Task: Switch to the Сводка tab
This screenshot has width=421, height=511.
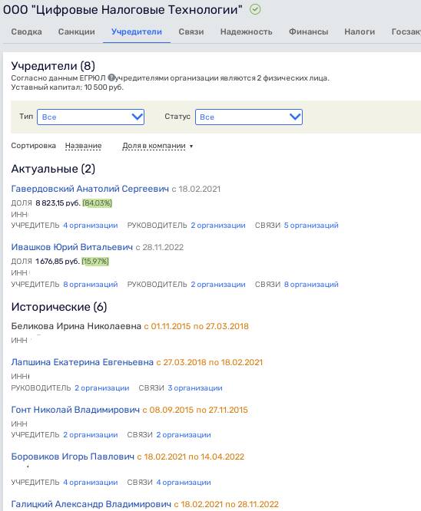Action: 26,31
